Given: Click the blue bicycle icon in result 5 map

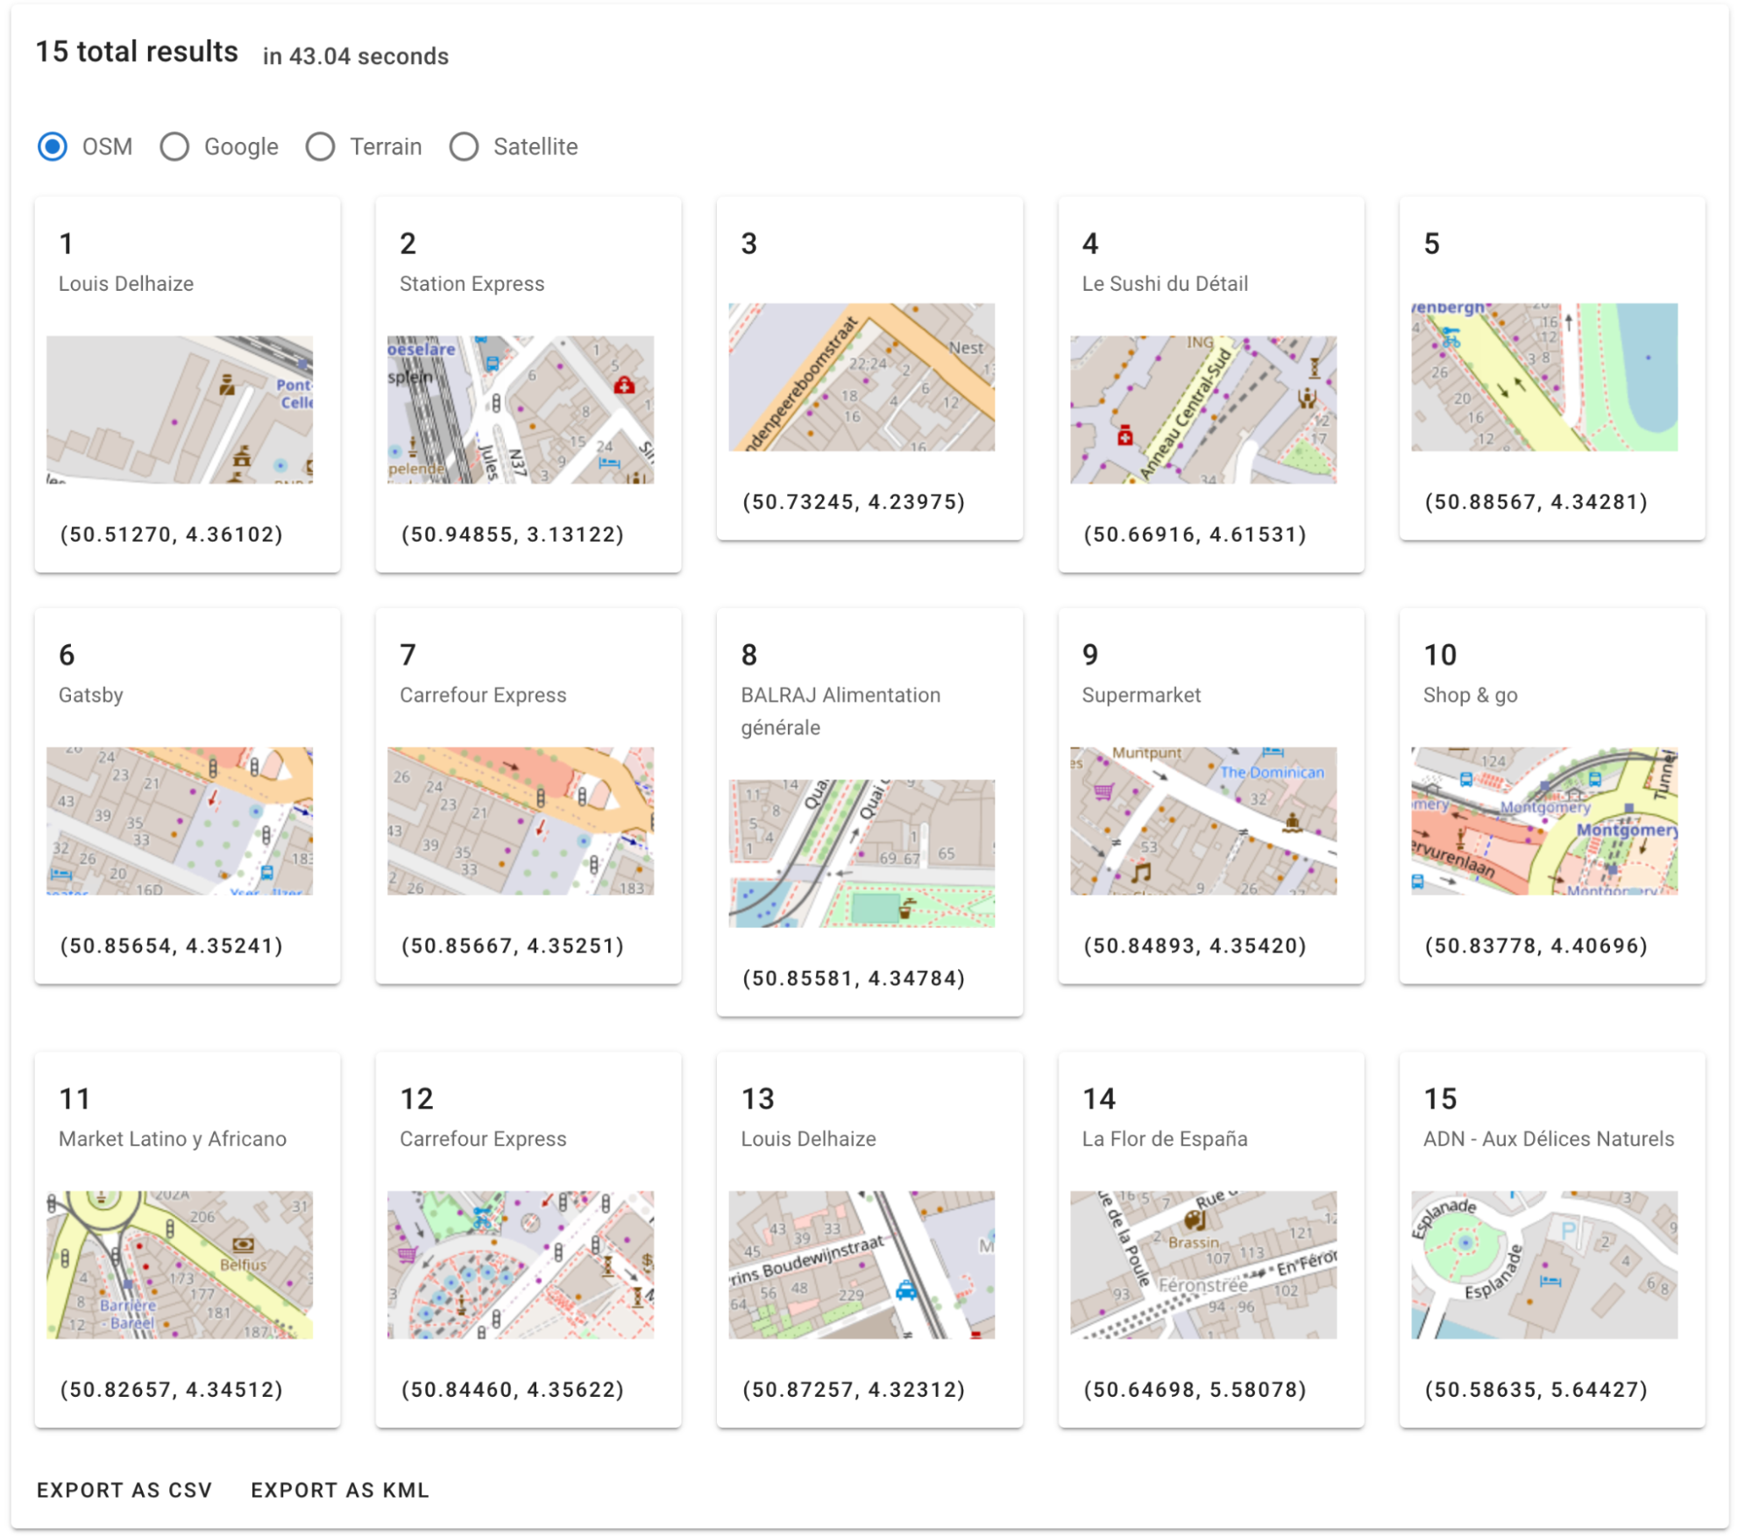Looking at the screenshot, I should [x=1451, y=336].
